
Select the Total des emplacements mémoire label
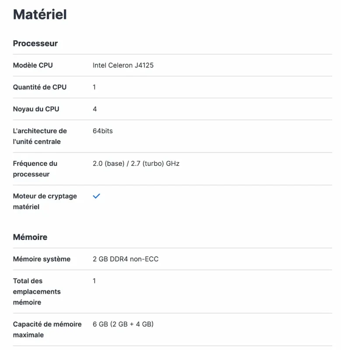coord(36,291)
